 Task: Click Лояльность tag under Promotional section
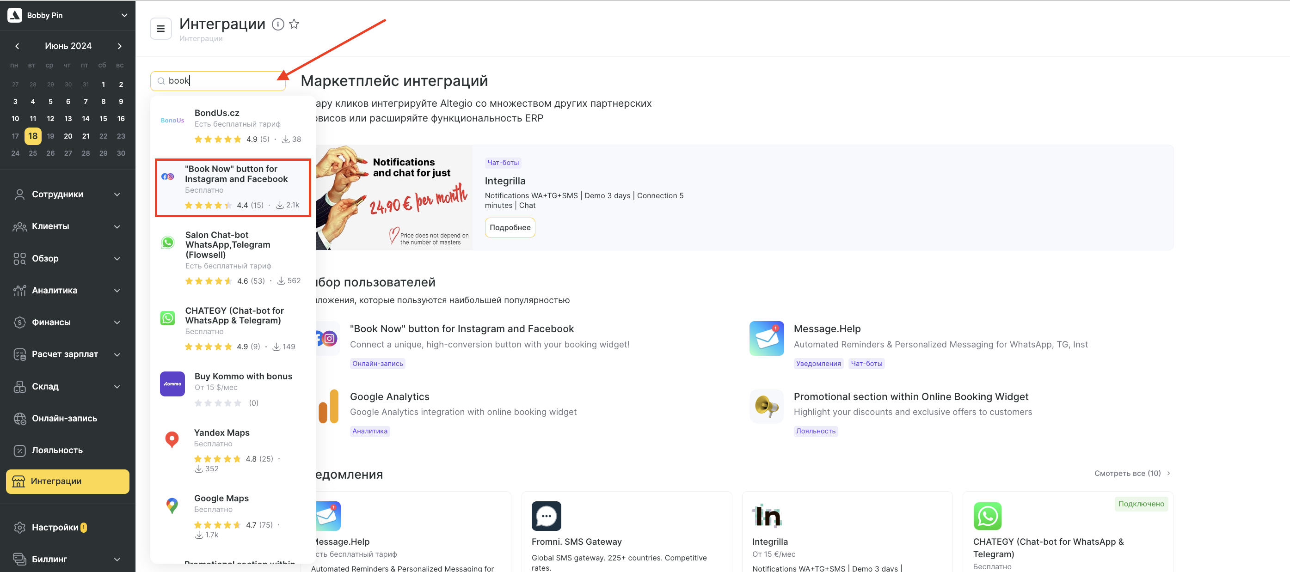tap(815, 432)
